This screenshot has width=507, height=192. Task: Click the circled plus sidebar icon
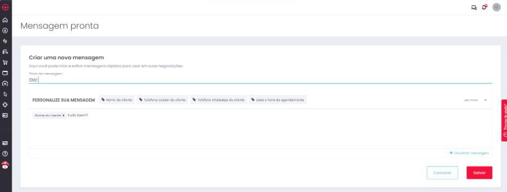[x=5, y=84]
